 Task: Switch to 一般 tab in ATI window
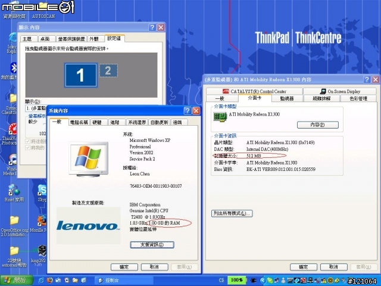(x=221, y=98)
